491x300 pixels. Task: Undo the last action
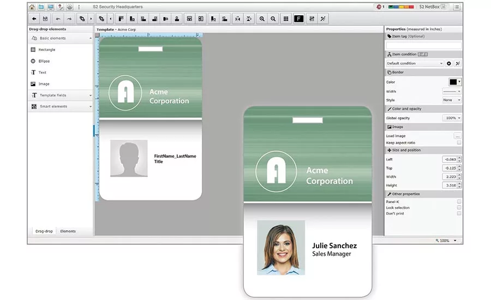pyautogui.click(x=58, y=19)
